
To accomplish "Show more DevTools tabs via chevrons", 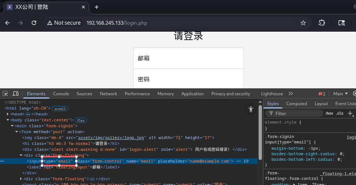I will click(x=291, y=93).
